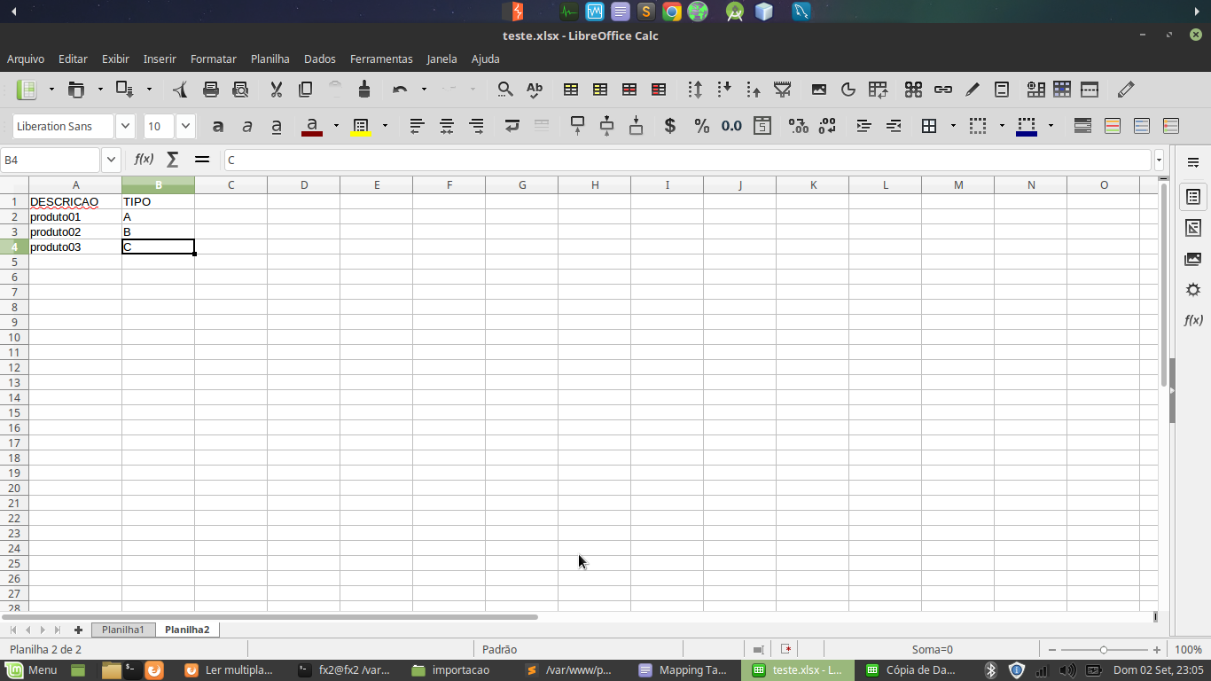The height and width of the screenshot is (681, 1211).
Task: Click the equals Function icon in formula bar
Action: coord(202,160)
